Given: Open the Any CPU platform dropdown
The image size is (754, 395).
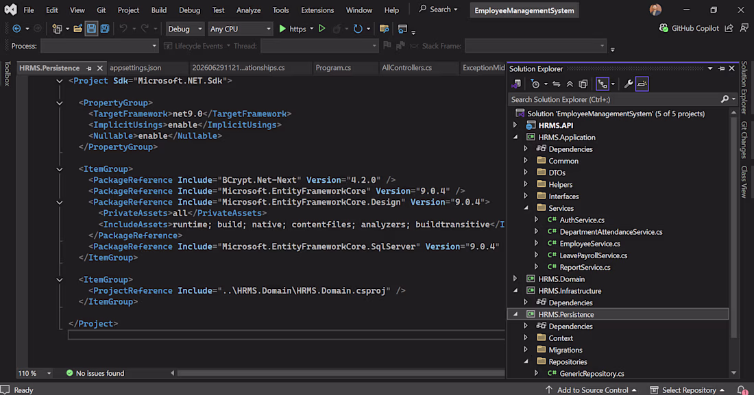Looking at the screenshot, I should click(240, 29).
